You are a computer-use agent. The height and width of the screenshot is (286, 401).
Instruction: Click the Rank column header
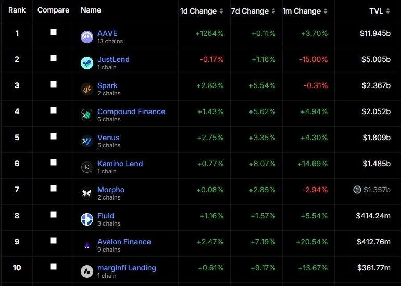coord(17,10)
